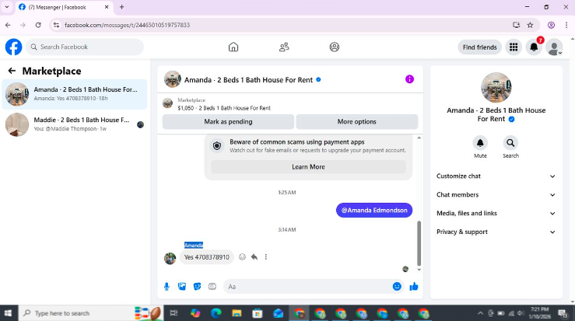The height and width of the screenshot is (321, 575).
Task: Open Microsoft Store from taskbar
Action: coord(258,313)
